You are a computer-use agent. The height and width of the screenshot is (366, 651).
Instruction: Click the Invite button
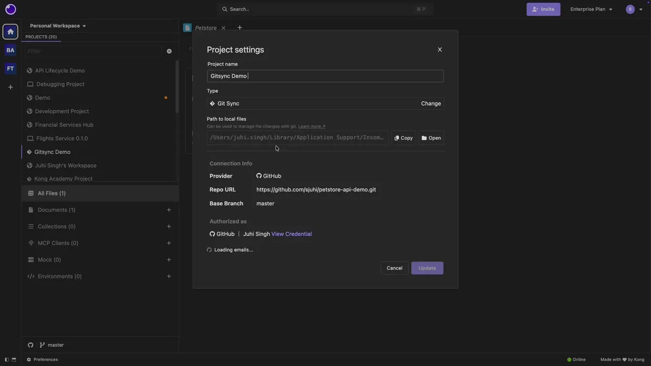[x=543, y=9]
